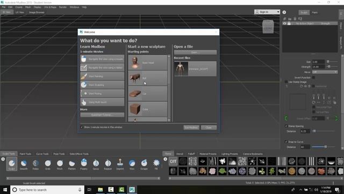Click the Size value field
This screenshot has width=344, height=194.
(x=318, y=62)
